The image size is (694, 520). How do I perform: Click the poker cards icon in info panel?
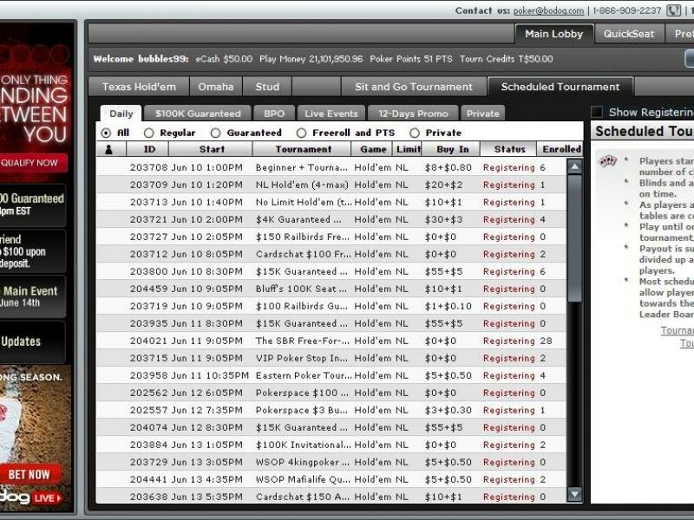[608, 161]
